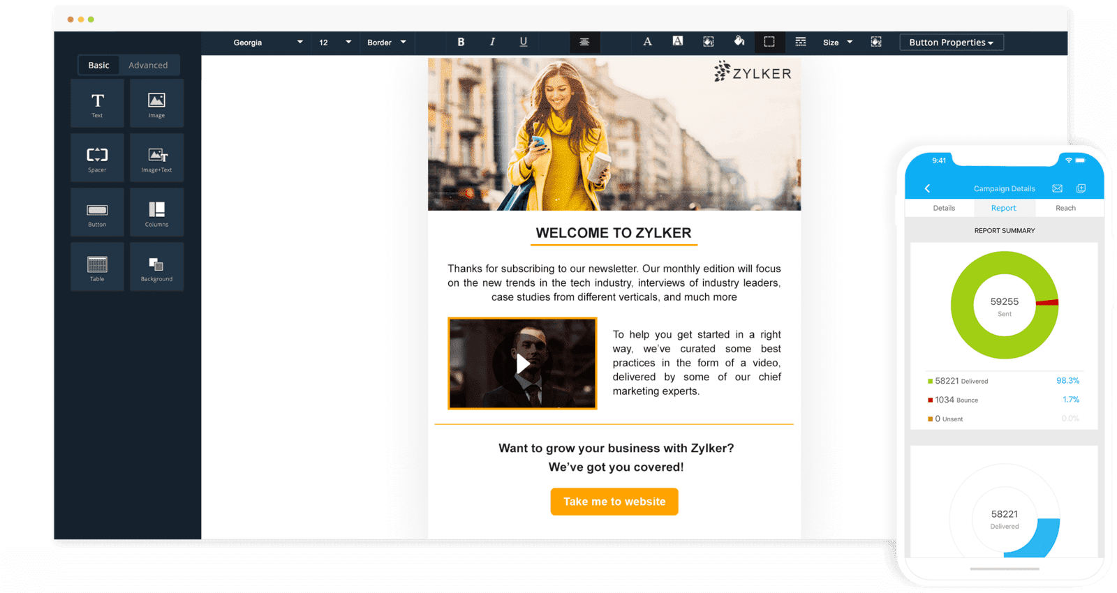
Task: Open the Button Properties dropdown
Action: click(x=952, y=43)
